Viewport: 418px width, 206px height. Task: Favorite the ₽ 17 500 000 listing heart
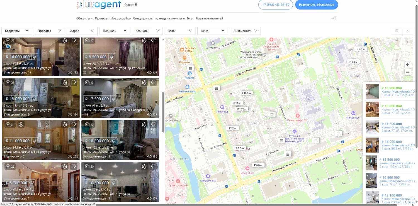coord(153,82)
